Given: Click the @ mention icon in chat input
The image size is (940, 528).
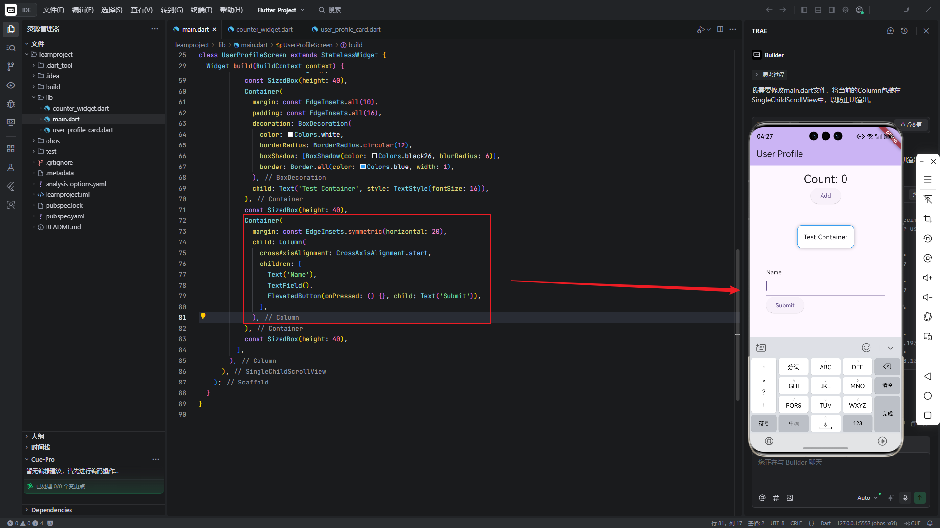Looking at the screenshot, I should pos(762,498).
